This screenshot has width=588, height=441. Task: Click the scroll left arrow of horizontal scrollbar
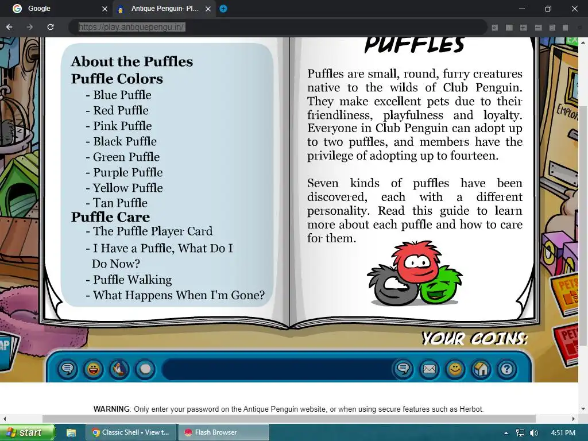point(4,419)
